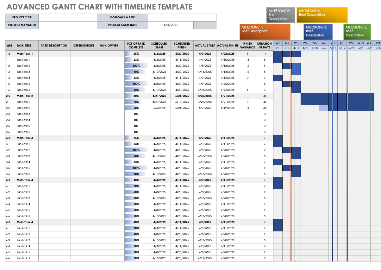The height and width of the screenshot is (270, 381).
Task: Select the orange Milestone 1 callout box
Action: pyautogui.click(x=265, y=32)
